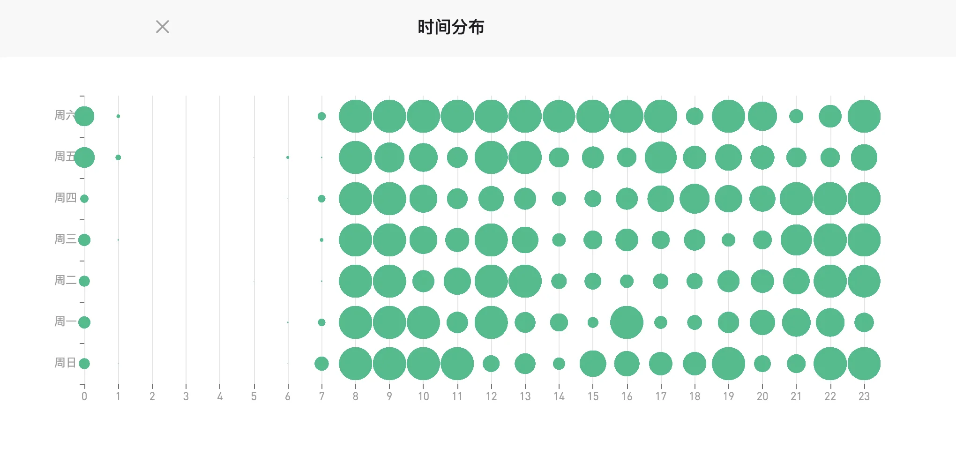Click the 周三 bubble at hour 12
956x463 pixels.
pyautogui.click(x=491, y=240)
